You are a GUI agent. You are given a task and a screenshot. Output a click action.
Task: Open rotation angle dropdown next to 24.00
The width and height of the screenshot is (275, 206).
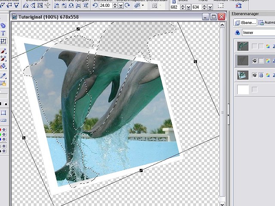(x=121, y=6)
